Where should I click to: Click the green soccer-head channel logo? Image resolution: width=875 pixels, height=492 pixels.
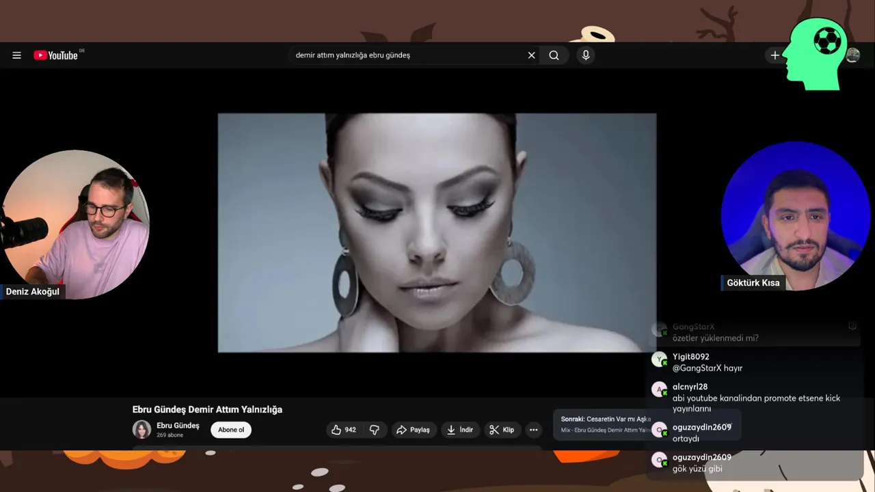click(x=815, y=53)
